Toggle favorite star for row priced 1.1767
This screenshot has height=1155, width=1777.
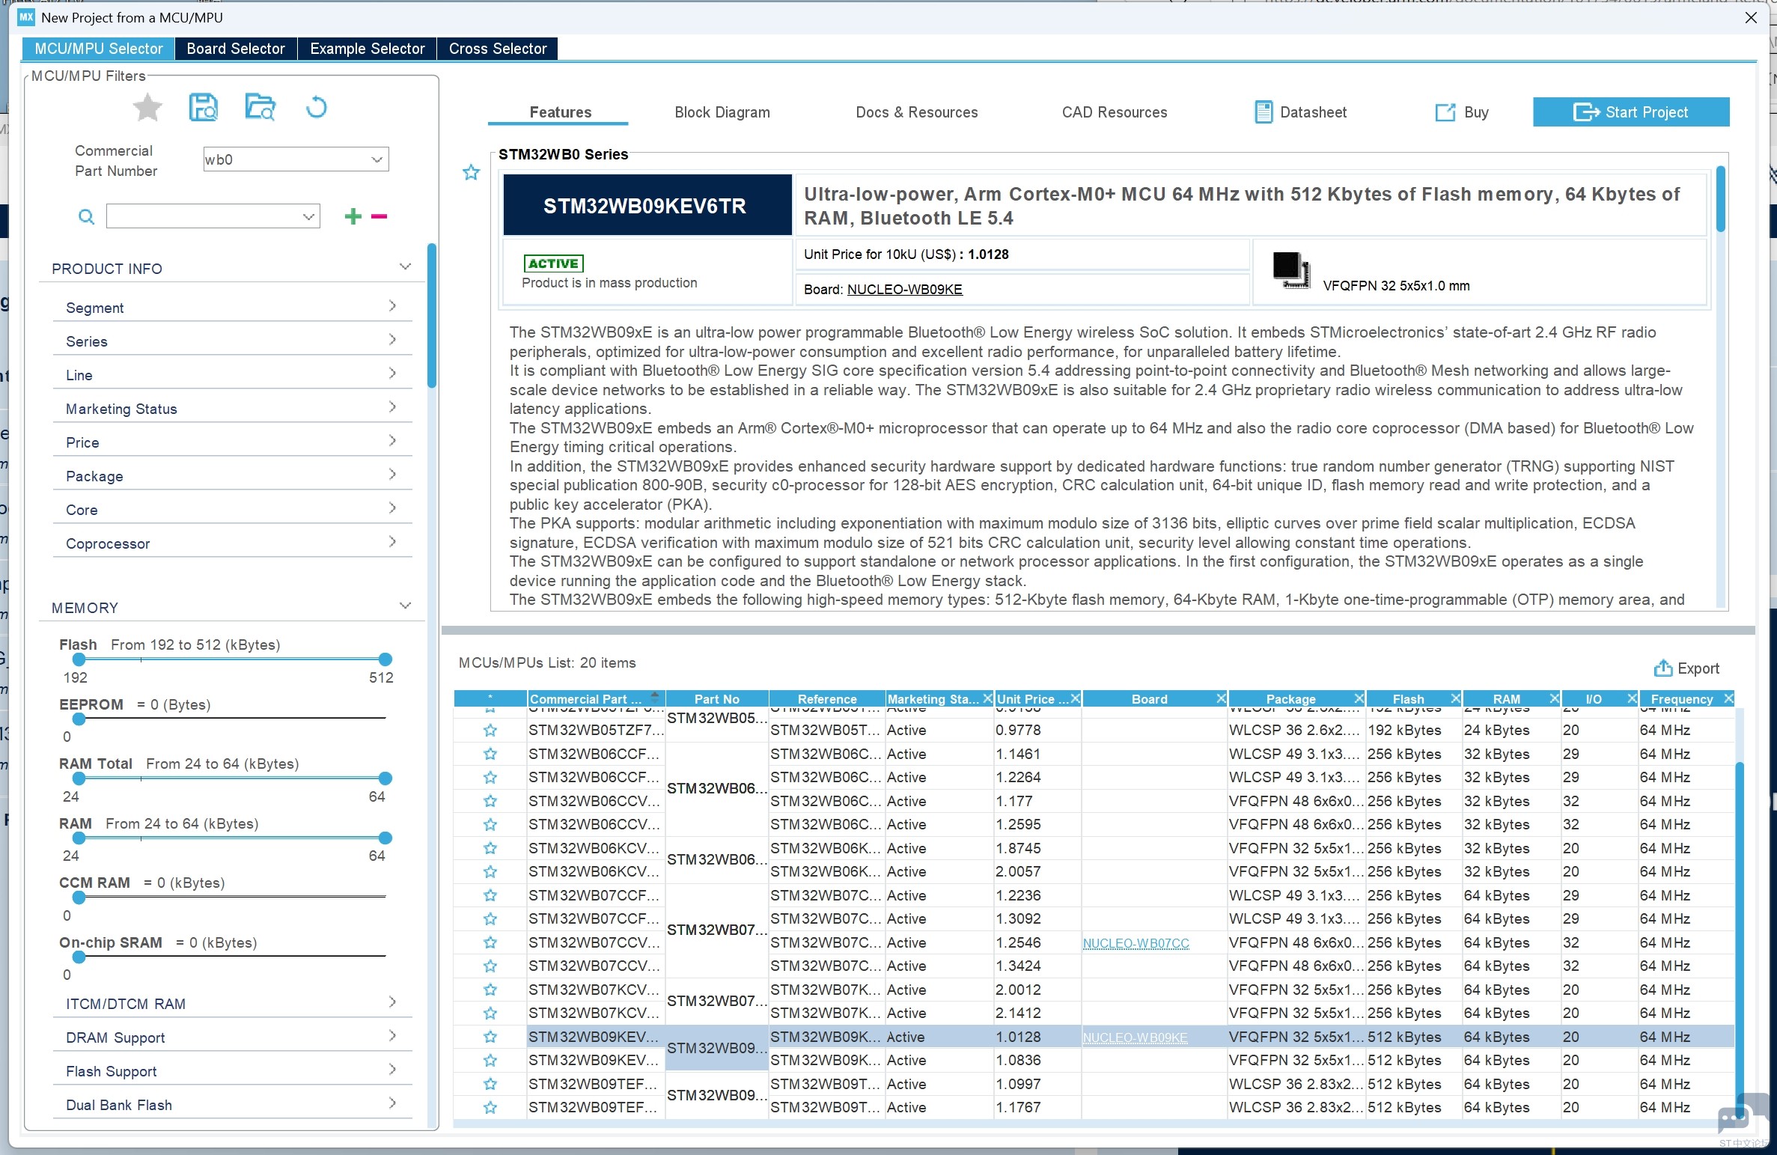point(490,1107)
